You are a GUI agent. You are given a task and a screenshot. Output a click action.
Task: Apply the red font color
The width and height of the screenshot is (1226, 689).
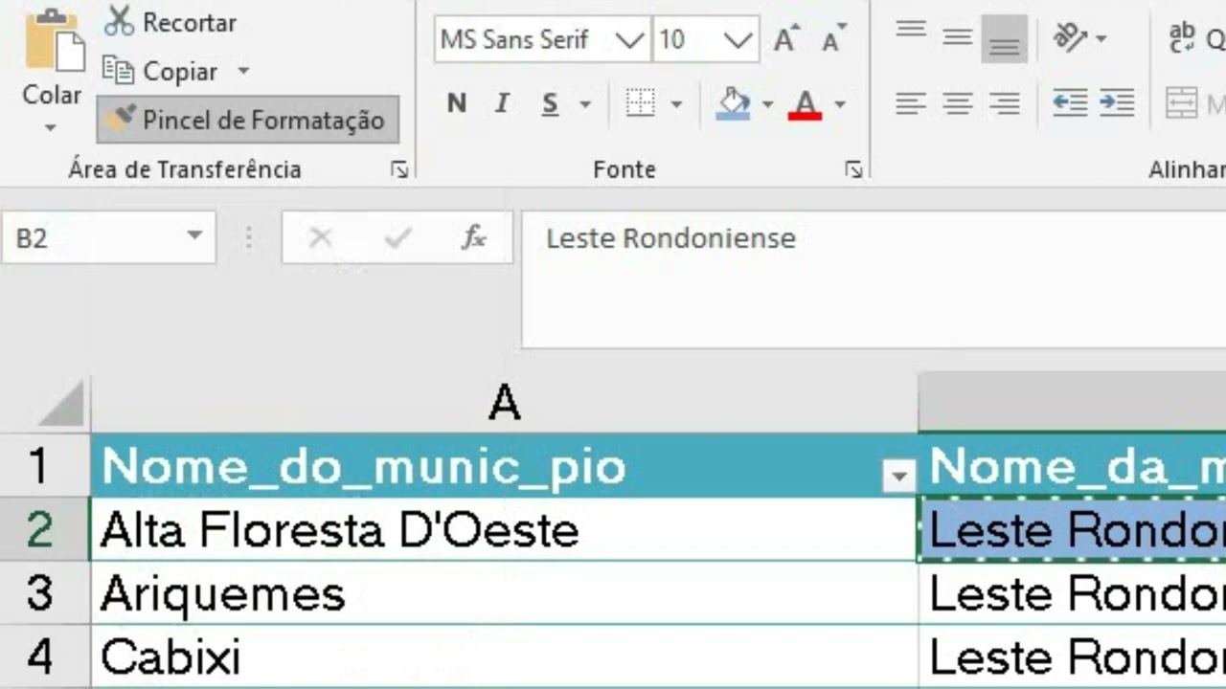[x=805, y=103]
